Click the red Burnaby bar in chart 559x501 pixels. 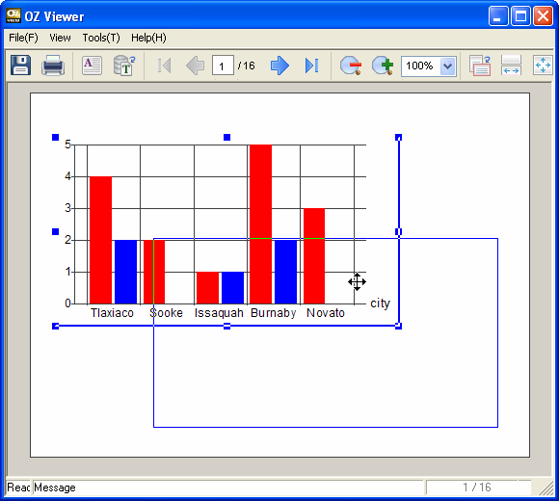(260, 224)
